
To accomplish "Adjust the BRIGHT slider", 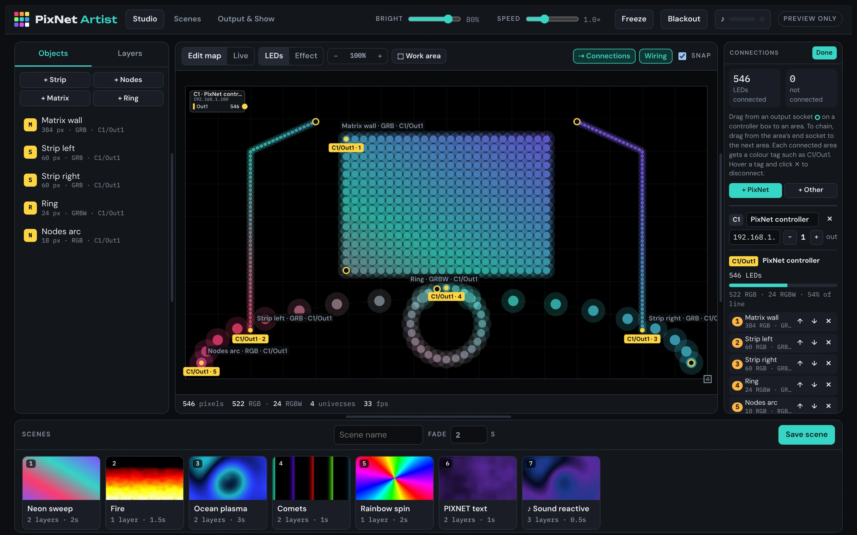I will [x=434, y=19].
